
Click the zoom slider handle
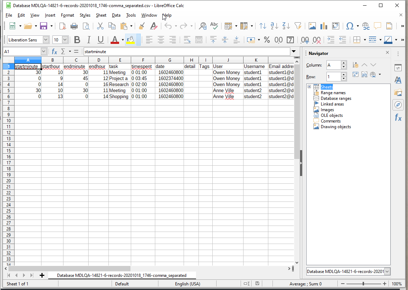(363, 284)
